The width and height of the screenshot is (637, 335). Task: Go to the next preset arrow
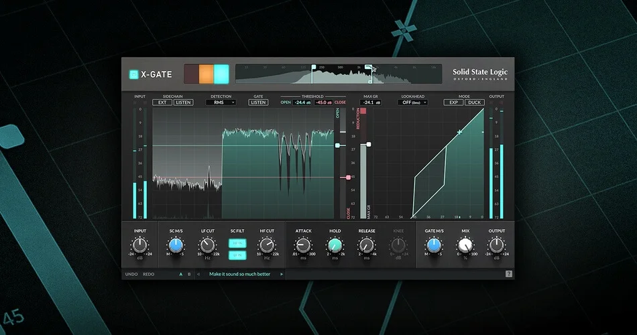pyautogui.click(x=282, y=274)
